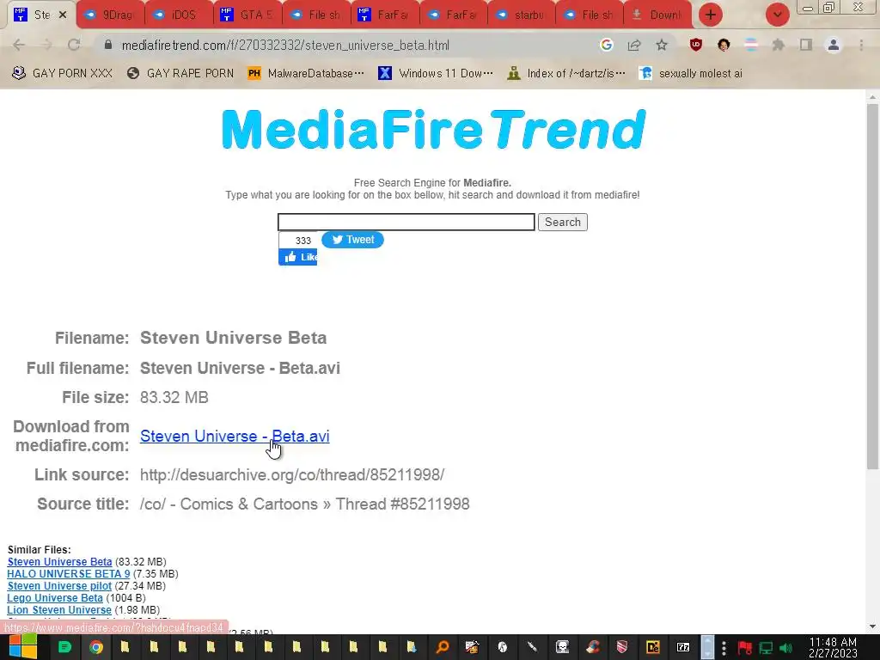Click the taskbar clock showing 11:48 AM
The height and width of the screenshot is (660, 880).
pyautogui.click(x=833, y=648)
